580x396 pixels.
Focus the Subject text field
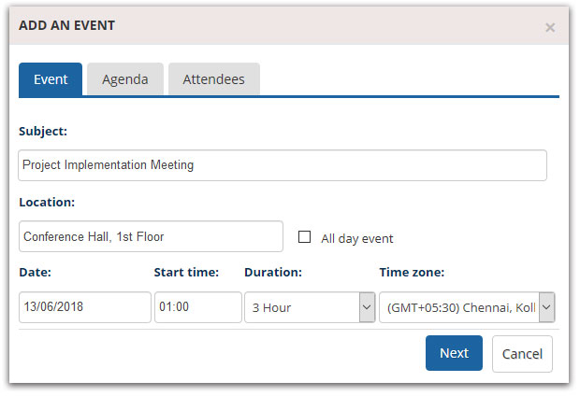[283, 165]
